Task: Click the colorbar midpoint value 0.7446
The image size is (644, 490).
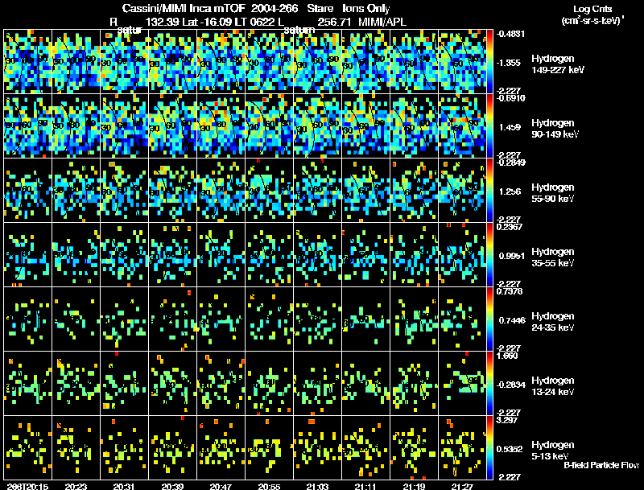Action: [x=512, y=320]
